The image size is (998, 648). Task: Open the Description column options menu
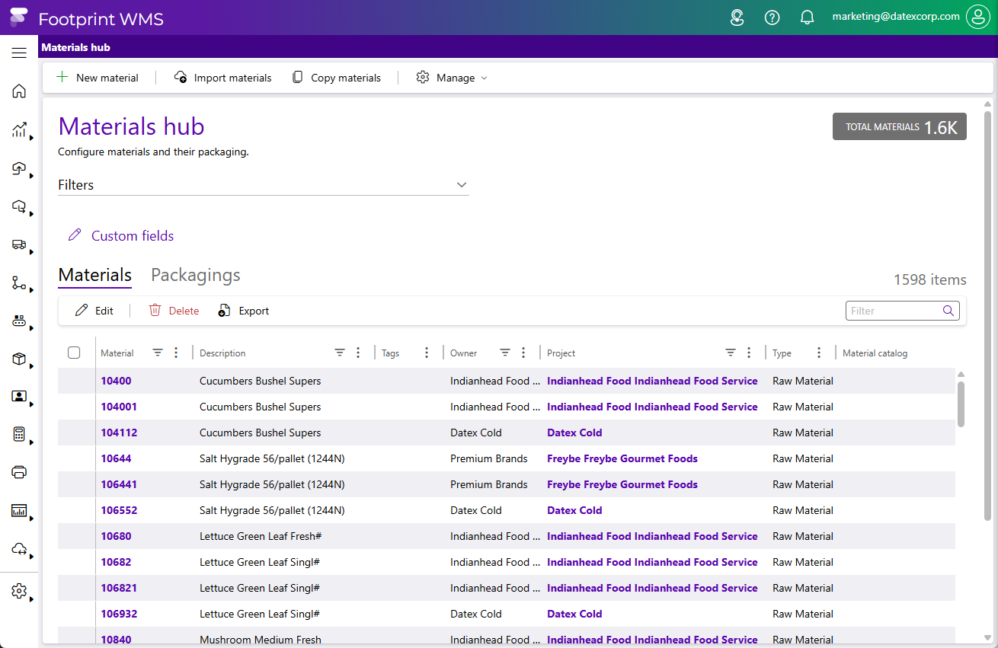[x=359, y=353]
